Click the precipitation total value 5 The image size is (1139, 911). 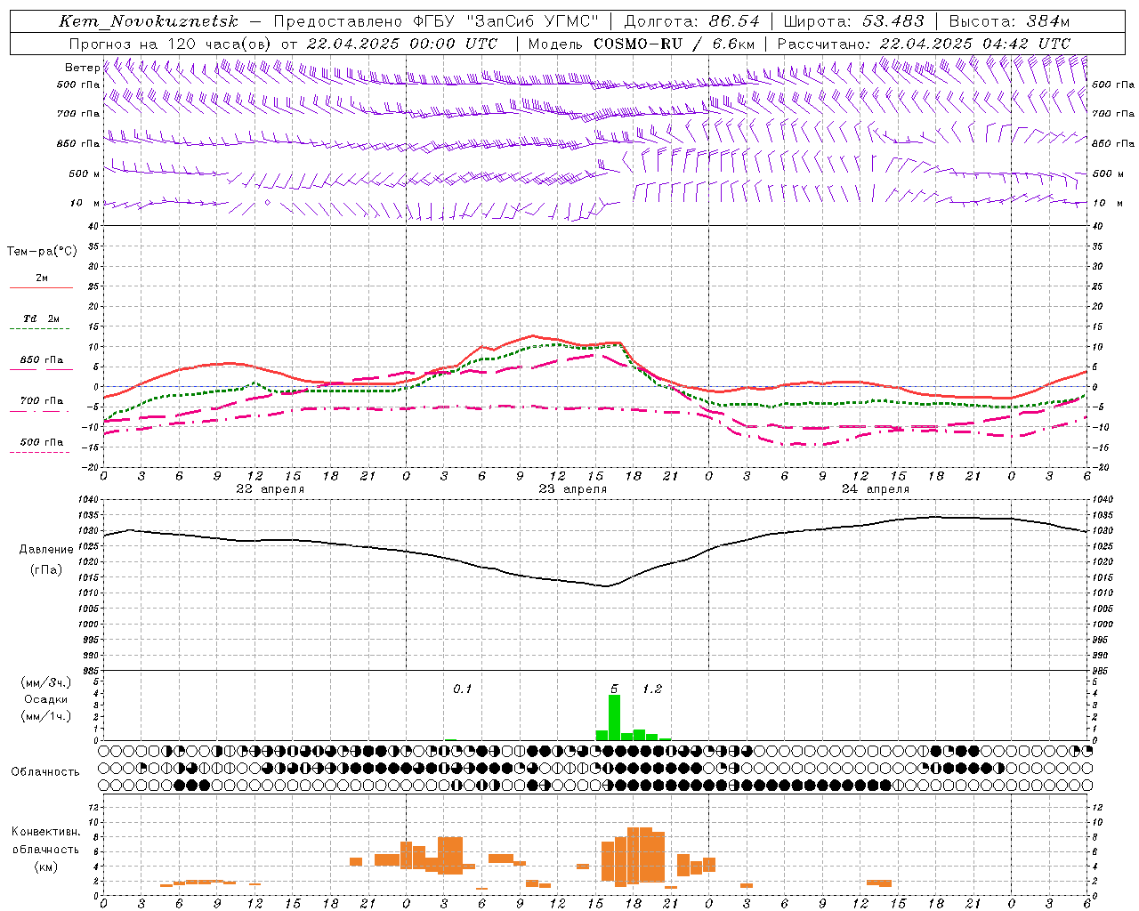coord(614,689)
